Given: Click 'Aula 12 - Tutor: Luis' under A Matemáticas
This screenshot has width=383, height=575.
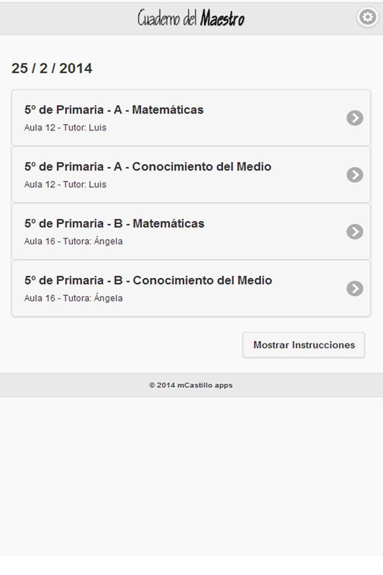Looking at the screenshot, I should [x=65, y=128].
